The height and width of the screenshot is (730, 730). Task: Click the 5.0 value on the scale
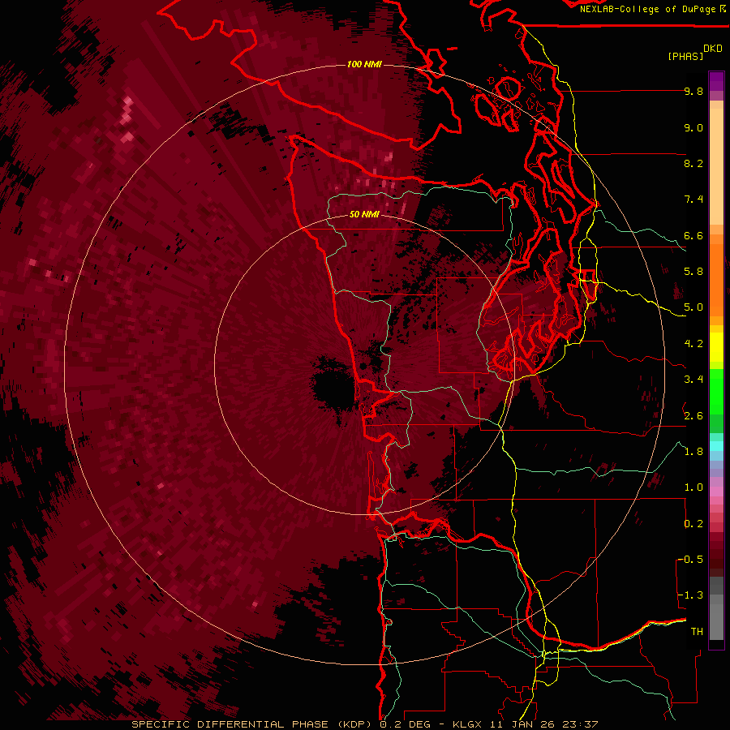(x=693, y=307)
